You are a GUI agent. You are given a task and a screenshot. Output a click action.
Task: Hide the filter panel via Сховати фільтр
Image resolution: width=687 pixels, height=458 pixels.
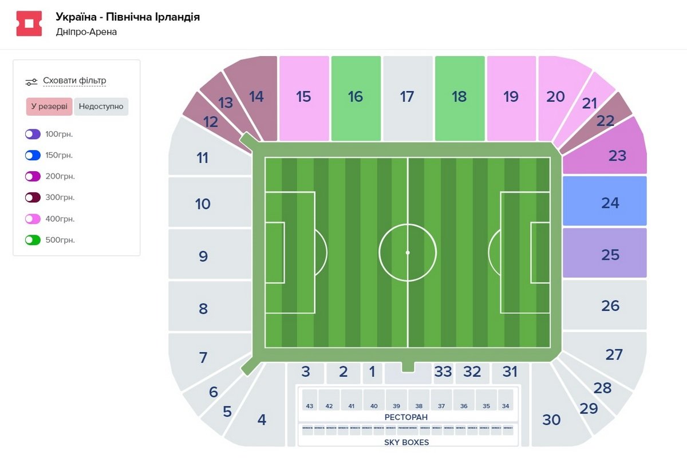click(74, 81)
